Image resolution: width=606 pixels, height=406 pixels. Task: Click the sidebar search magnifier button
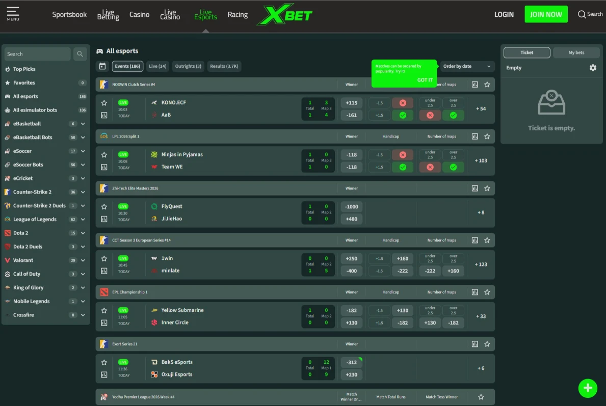click(80, 54)
